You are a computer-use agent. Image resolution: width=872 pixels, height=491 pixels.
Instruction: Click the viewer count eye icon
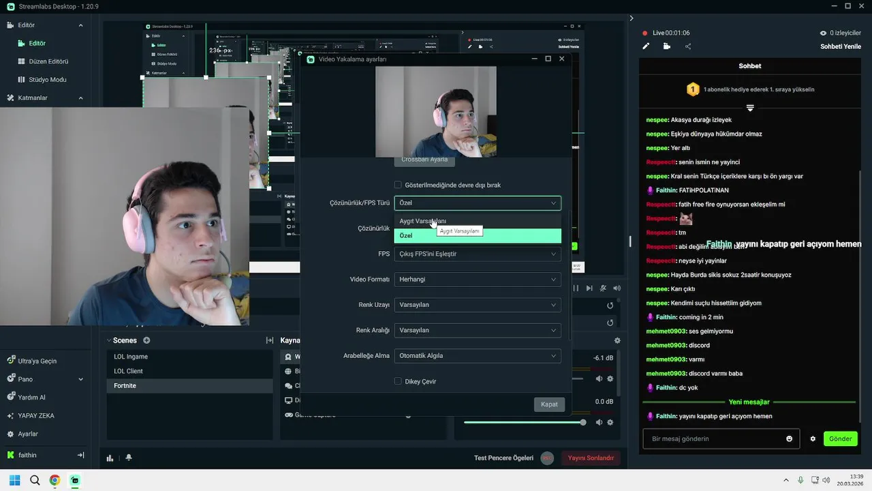click(x=823, y=33)
